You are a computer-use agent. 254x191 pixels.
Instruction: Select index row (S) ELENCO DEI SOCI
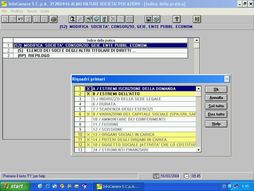tap(101, 51)
